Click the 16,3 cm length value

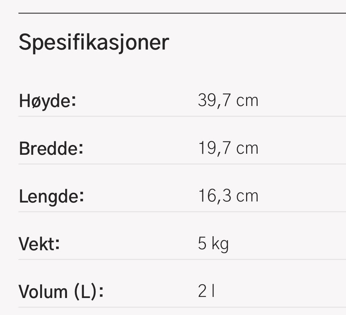[x=228, y=196]
